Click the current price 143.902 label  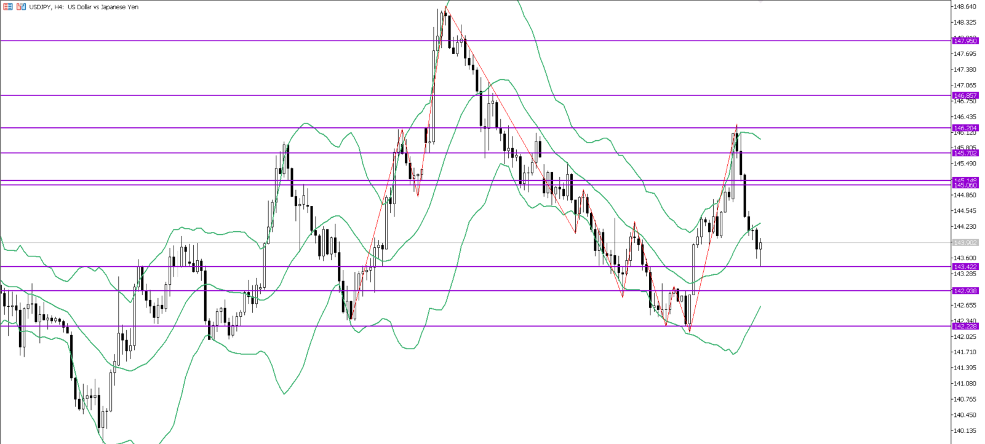pyautogui.click(x=965, y=243)
